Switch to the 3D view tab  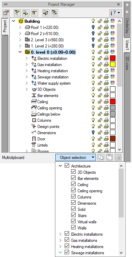127,63
